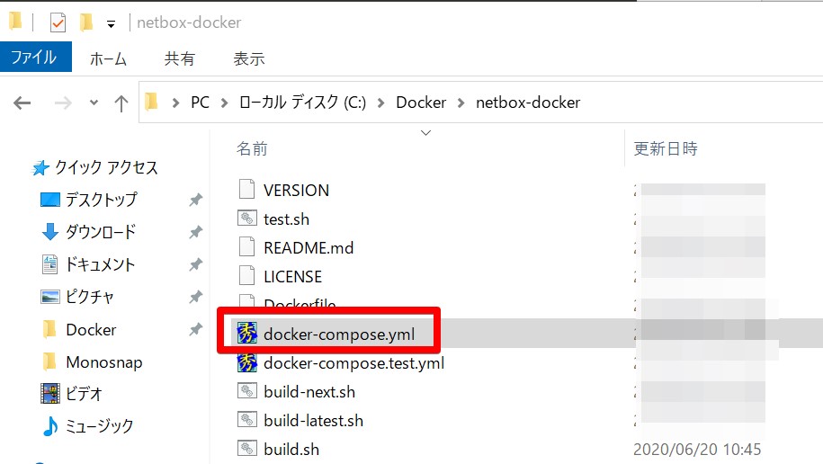823x464 pixels.
Task: Select the docker-compose.test.yml file icon
Action: tap(246, 362)
